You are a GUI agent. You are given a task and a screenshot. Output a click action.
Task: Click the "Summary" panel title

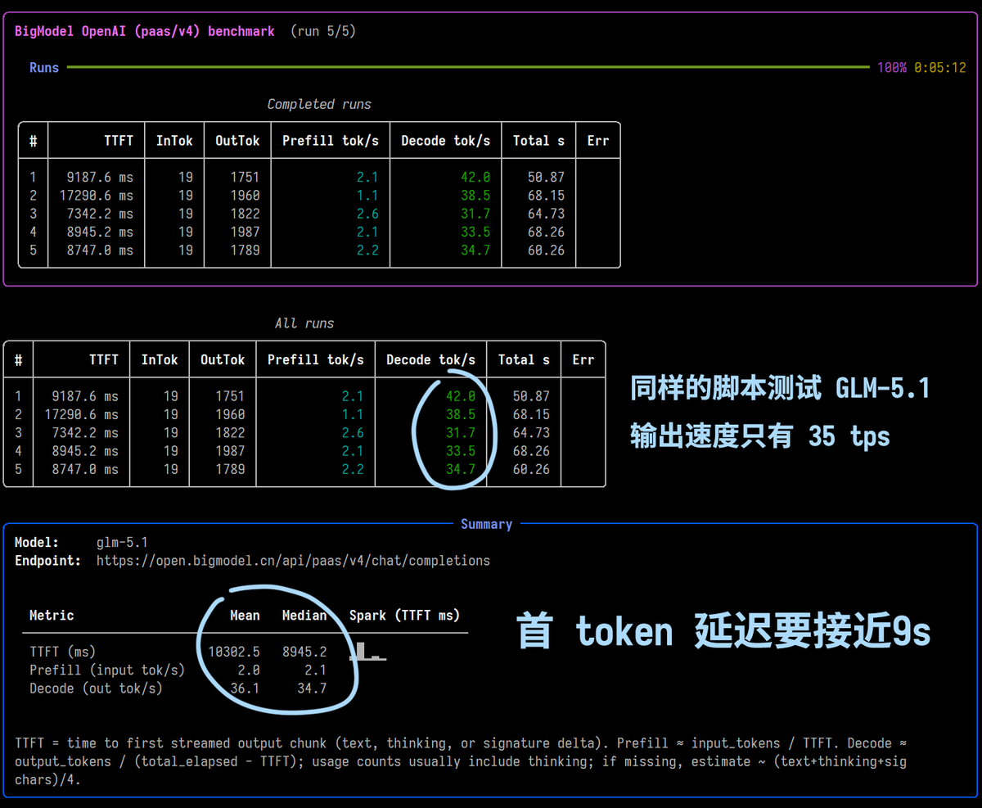coord(486,524)
